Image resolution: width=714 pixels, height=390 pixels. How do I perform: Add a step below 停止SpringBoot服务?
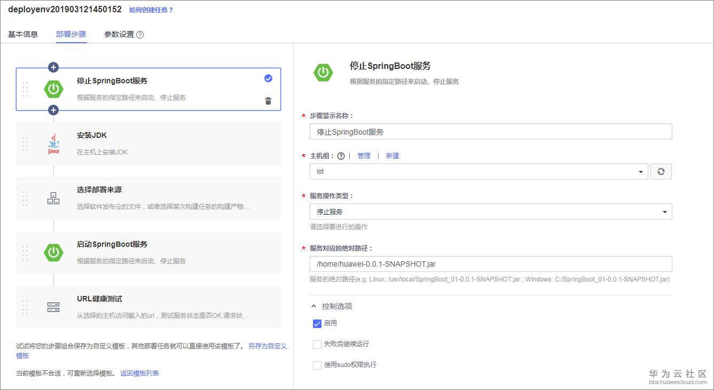click(x=53, y=110)
